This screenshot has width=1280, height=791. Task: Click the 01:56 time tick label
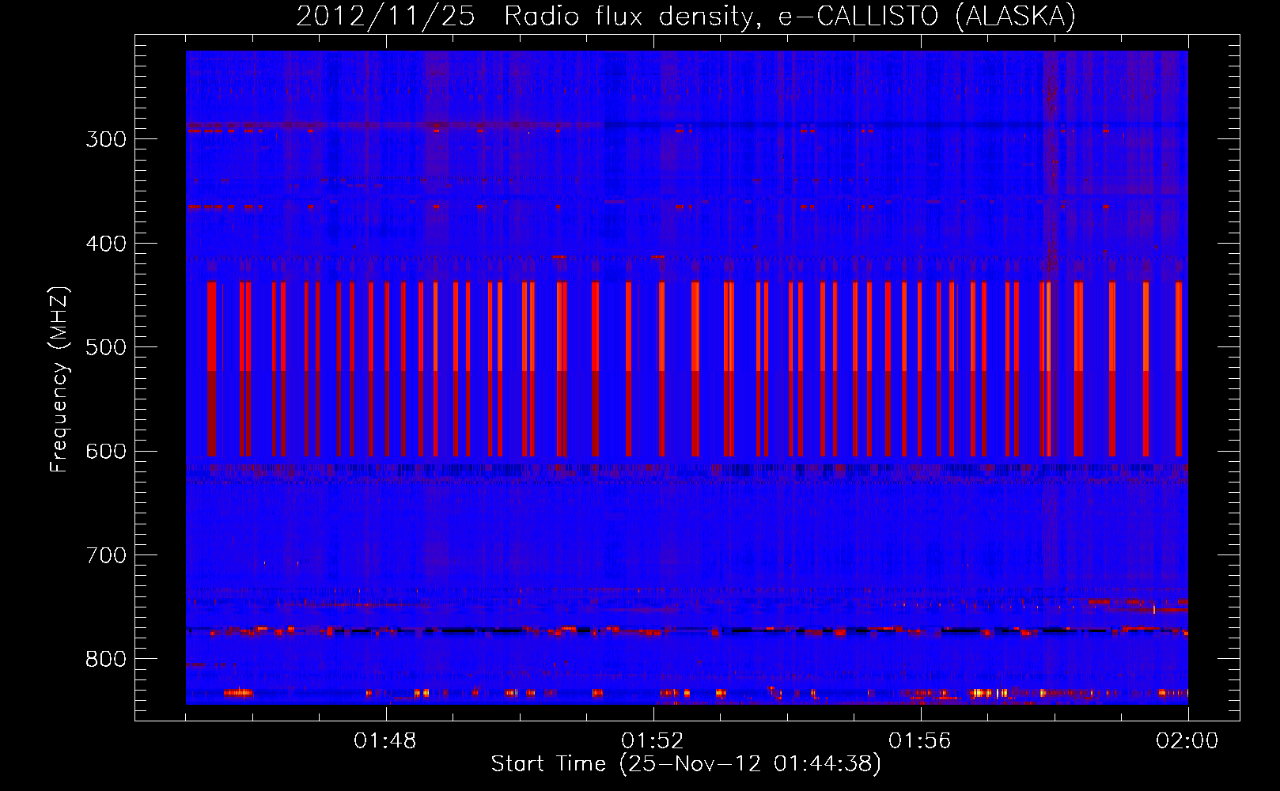pos(920,741)
